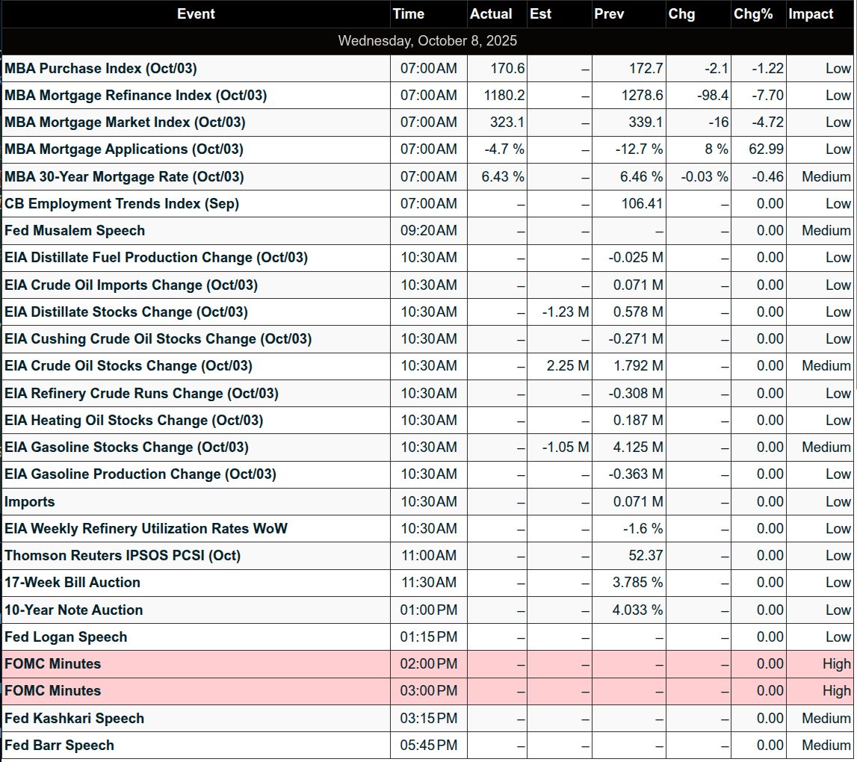Select the Impact column header
857x762 pixels.
click(811, 14)
